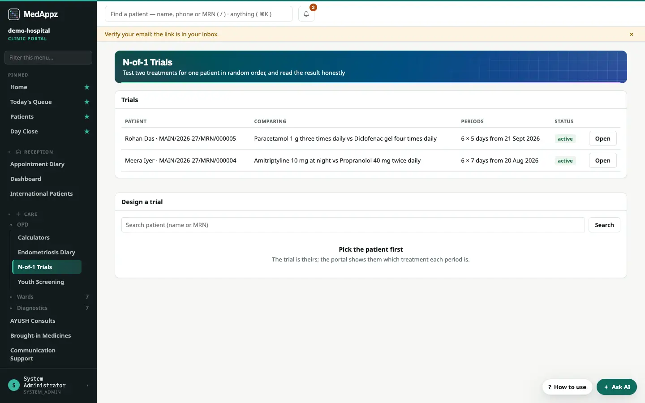Viewport: 645px width, 403px height.
Task: Open Endometriosis Diary
Action: (x=47, y=253)
